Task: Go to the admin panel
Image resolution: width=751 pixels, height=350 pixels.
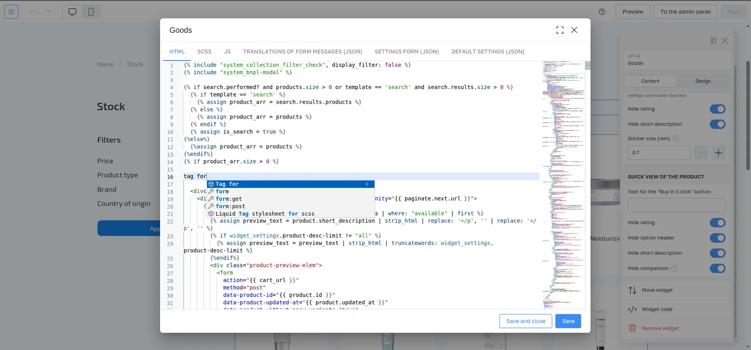Action: click(685, 12)
